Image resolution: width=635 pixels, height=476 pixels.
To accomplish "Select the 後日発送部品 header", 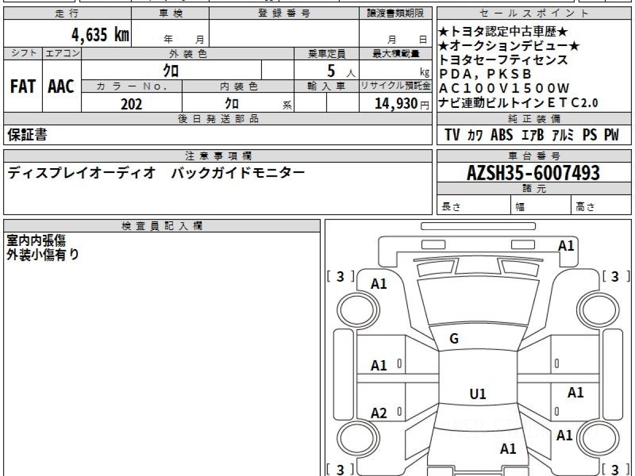I will tap(217, 119).
